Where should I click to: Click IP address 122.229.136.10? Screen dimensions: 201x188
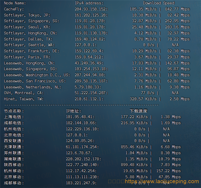83,129
